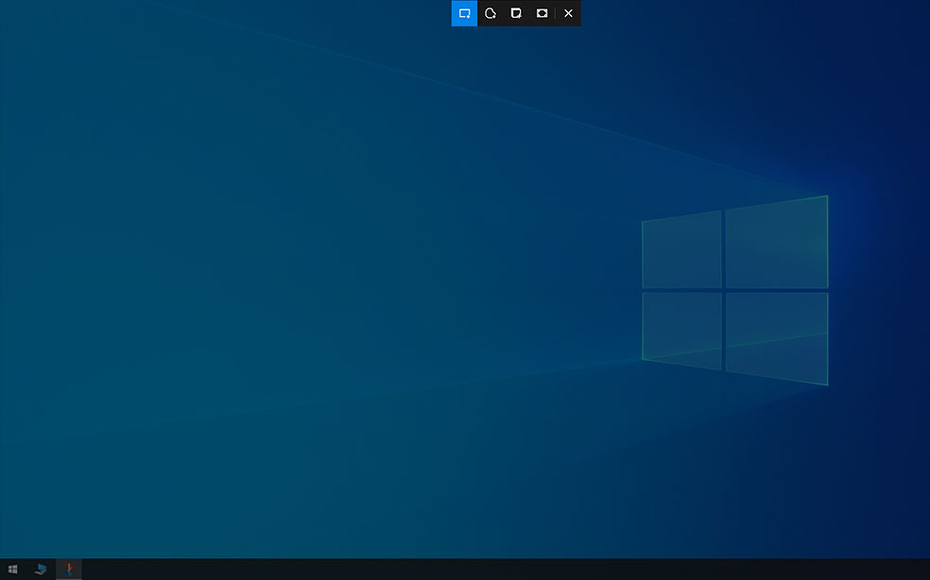Viewport: 930px width, 580px height.
Task: Click the blue-highlighted snip toolbar button
Action: click(463, 13)
